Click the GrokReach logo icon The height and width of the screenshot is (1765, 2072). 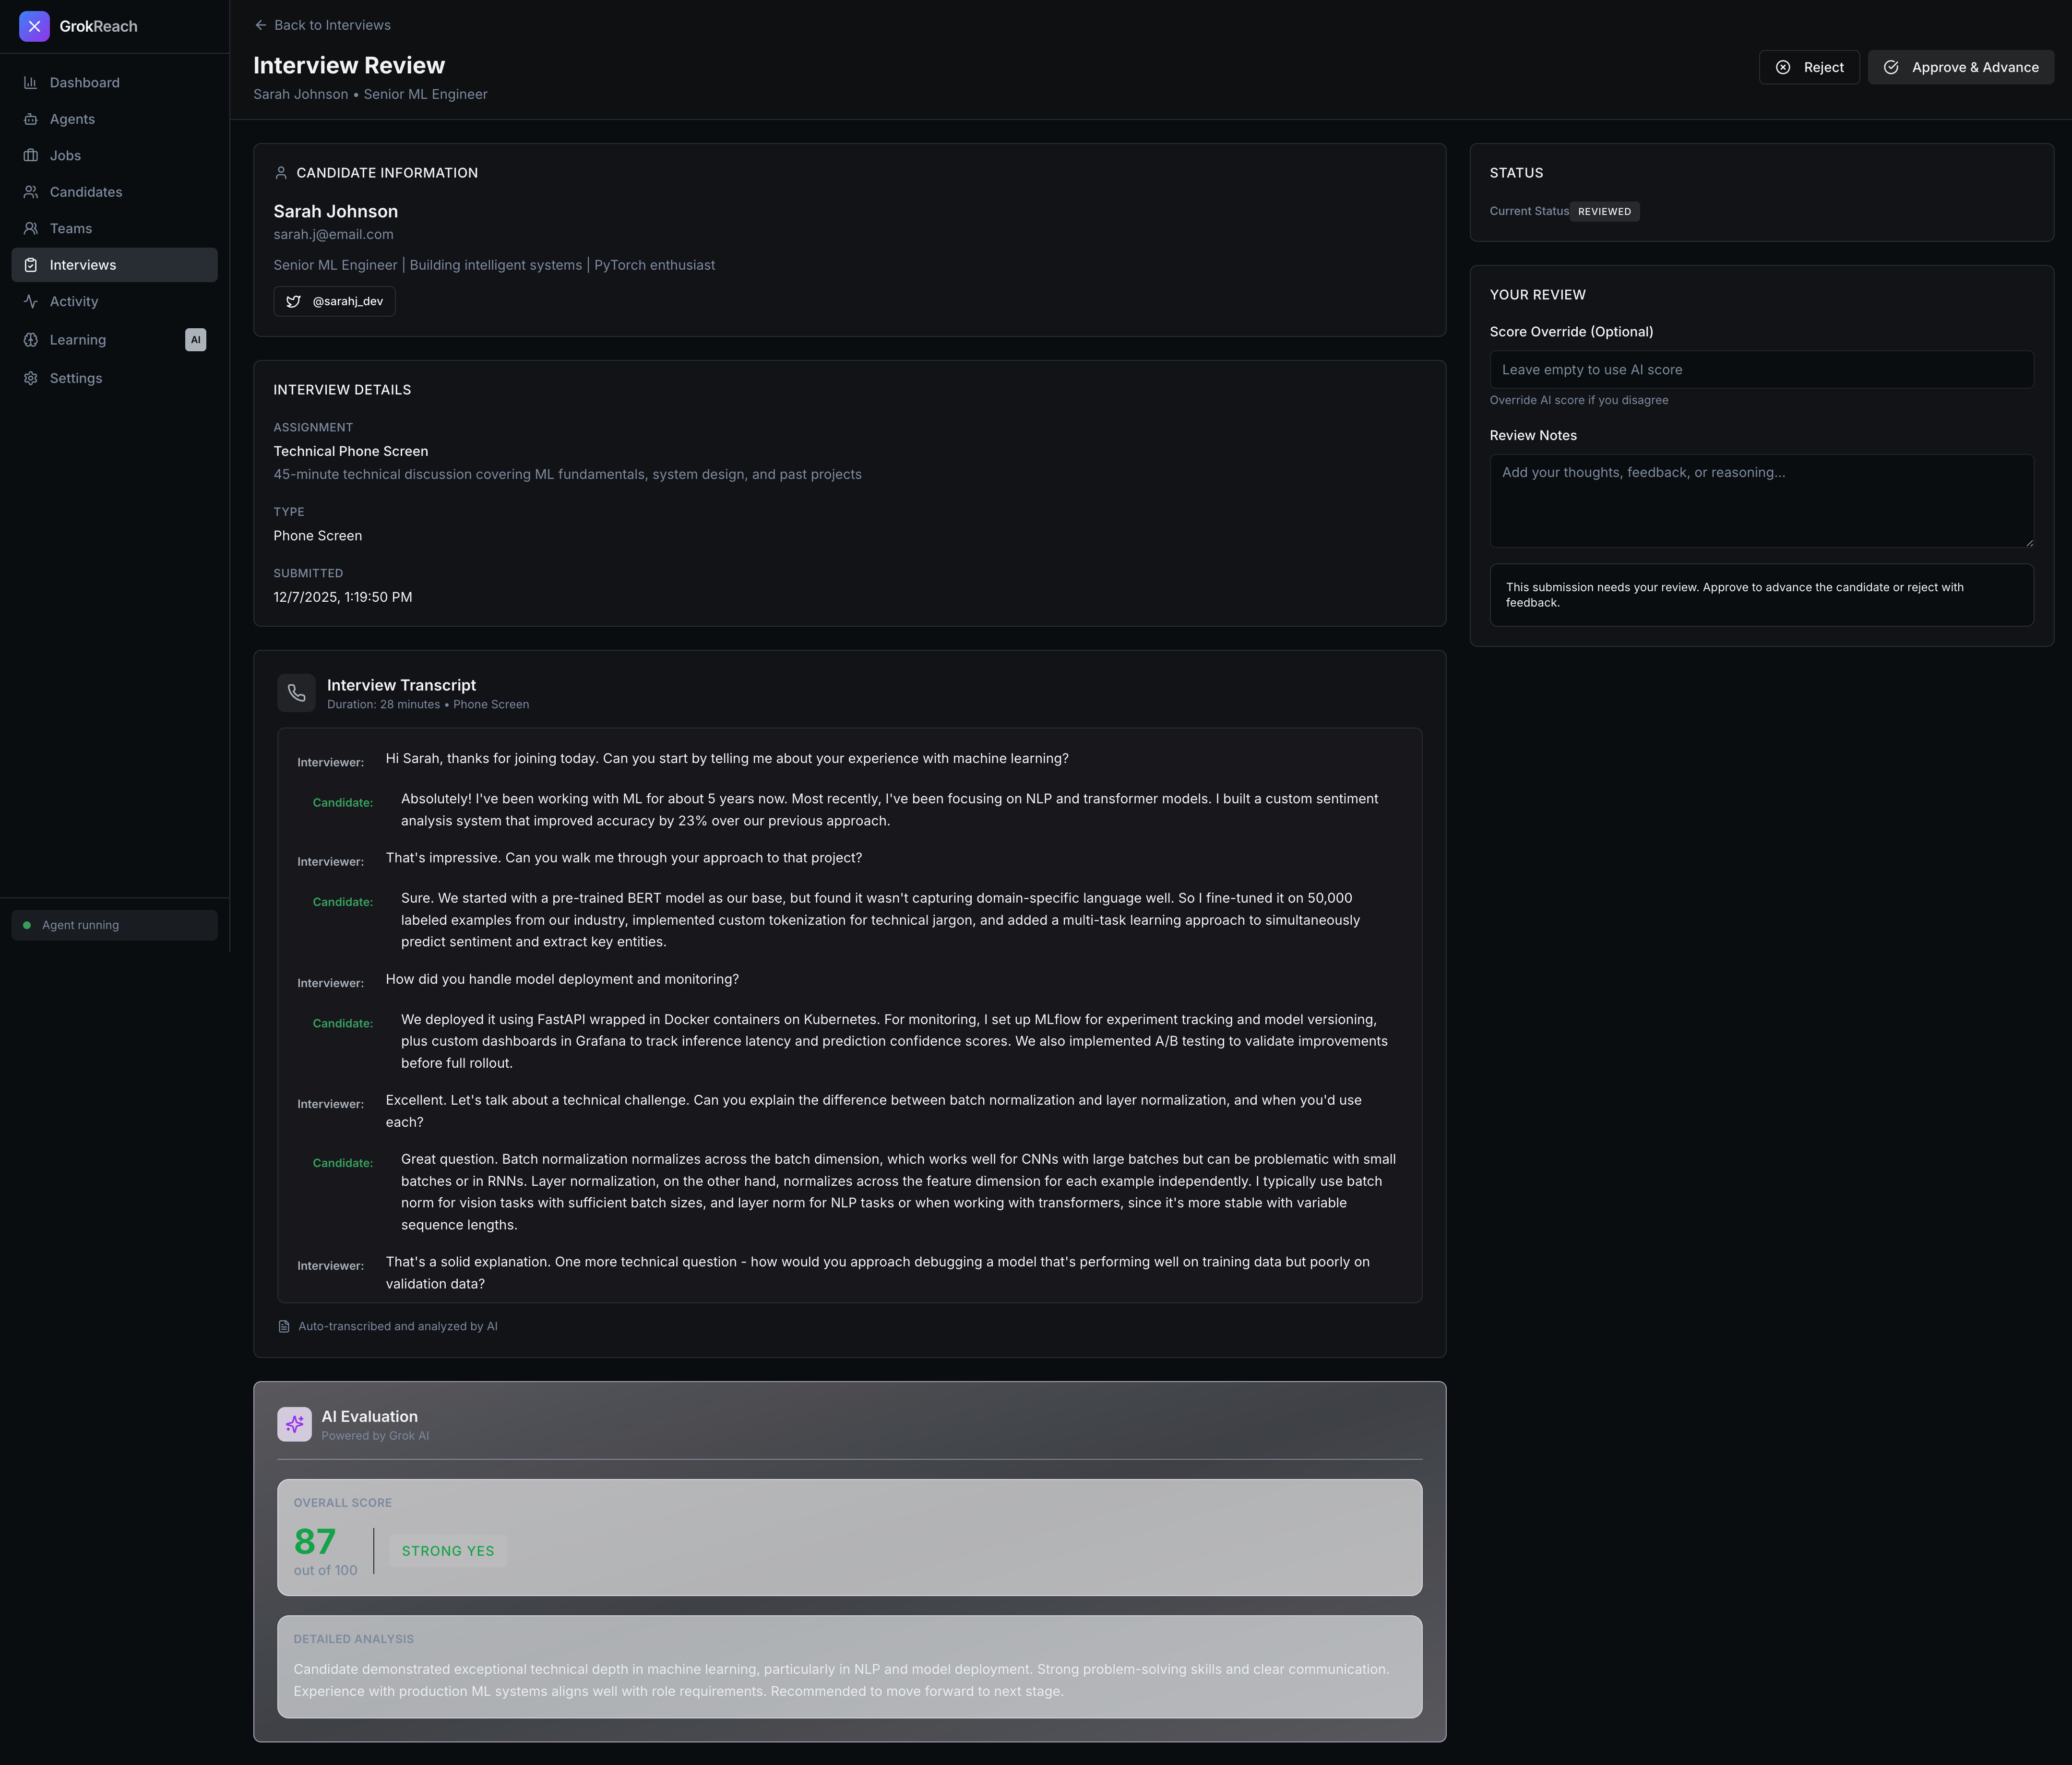pyautogui.click(x=34, y=26)
